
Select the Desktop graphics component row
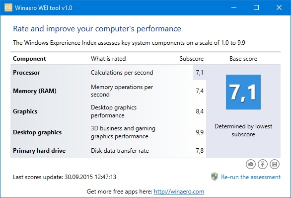(108, 132)
